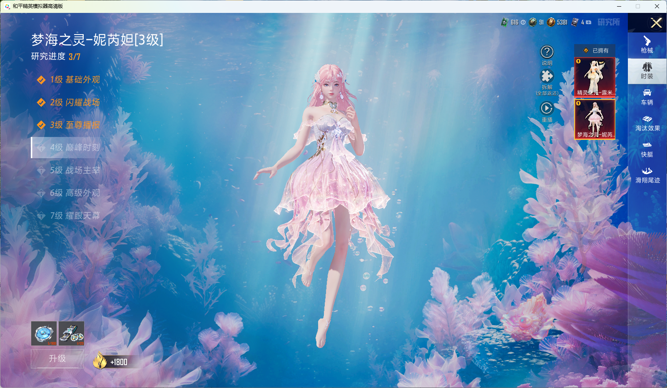Select the 梦海之灵-妮芮 outfit thumbnail
Image resolution: width=667 pixels, height=388 pixels.
pos(595,119)
